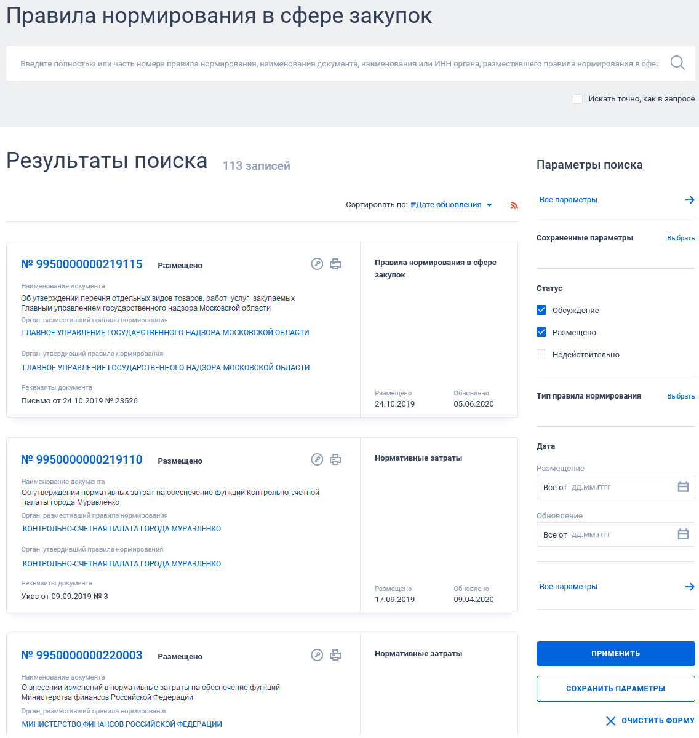Click update date 09.04.2020
This screenshot has width=699, height=738.
tap(474, 600)
